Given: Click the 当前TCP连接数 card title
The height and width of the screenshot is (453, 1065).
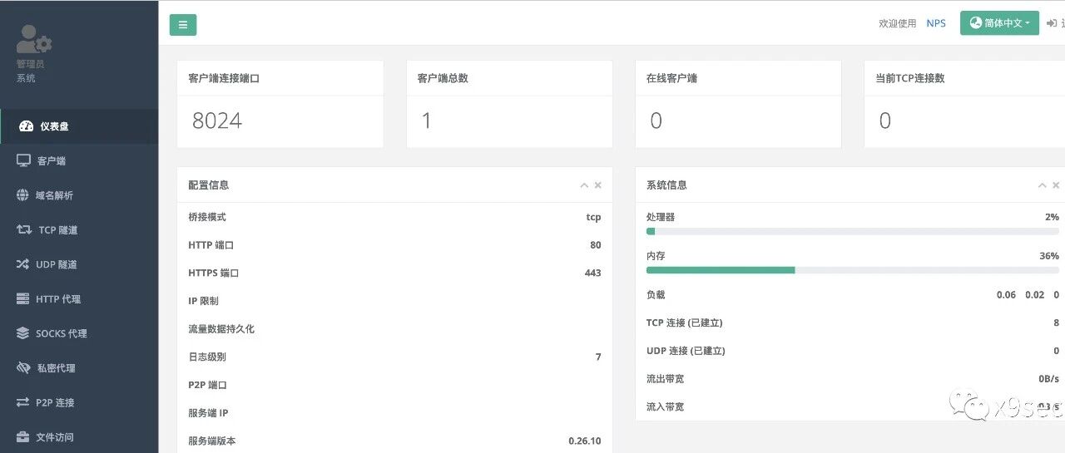Looking at the screenshot, I should (910, 78).
